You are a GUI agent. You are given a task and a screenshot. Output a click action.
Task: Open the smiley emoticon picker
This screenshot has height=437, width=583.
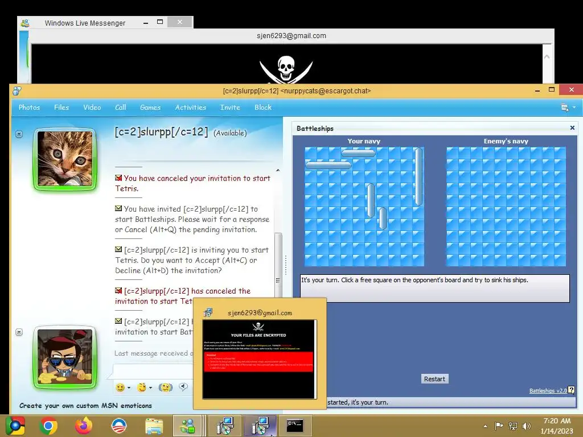[x=120, y=387]
